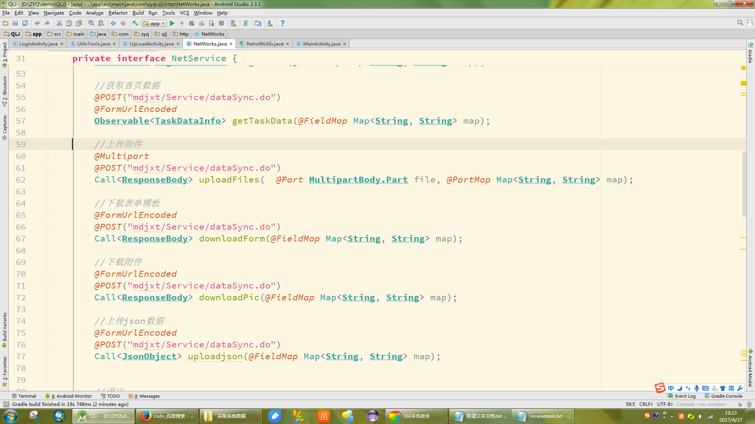This screenshot has height=424, width=755.
Task: Toggle read-only lock status icon
Action: [740, 404]
